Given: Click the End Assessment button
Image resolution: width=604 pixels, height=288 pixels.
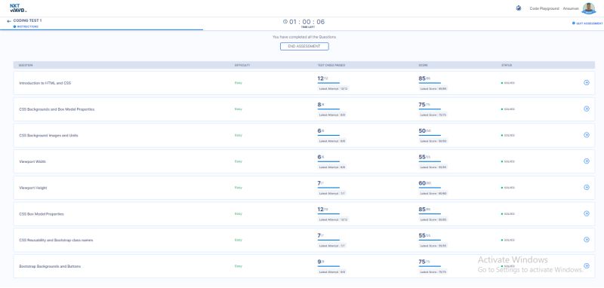Looking at the screenshot, I should click(304, 46).
